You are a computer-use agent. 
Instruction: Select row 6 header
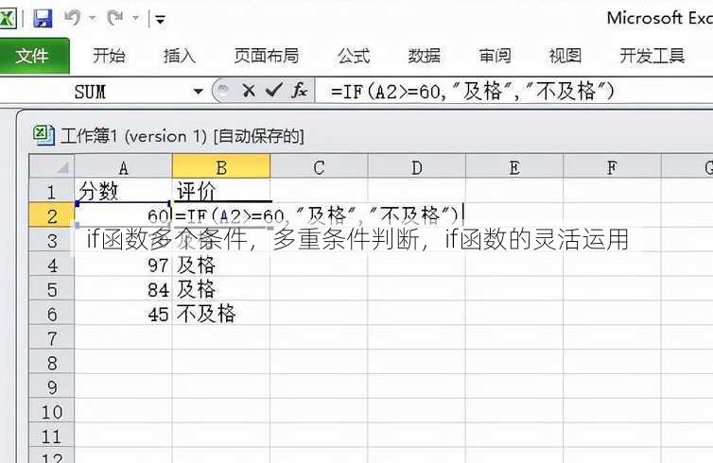(52, 314)
